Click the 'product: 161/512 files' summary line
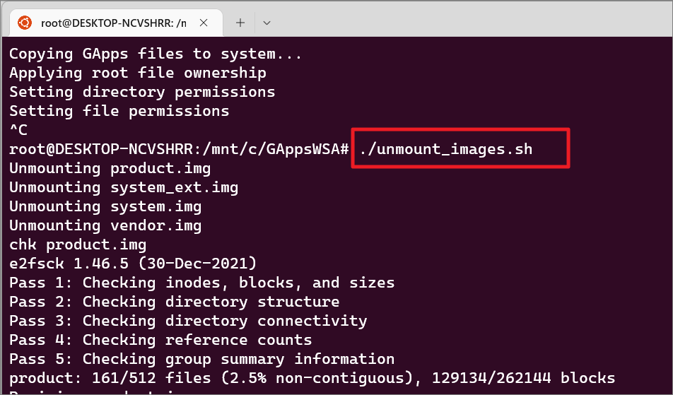The height and width of the screenshot is (395, 673). [312, 378]
